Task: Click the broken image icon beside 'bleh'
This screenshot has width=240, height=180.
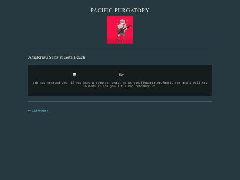Action: 75,75
